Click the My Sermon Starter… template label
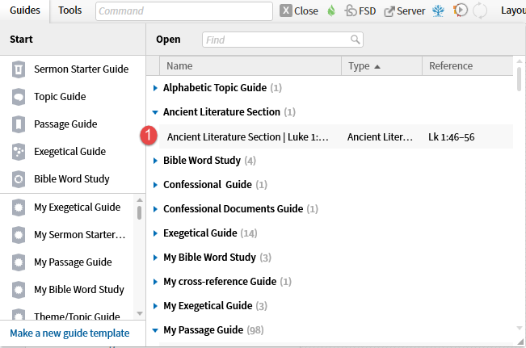The width and height of the screenshot is (526, 348). pyautogui.click(x=80, y=235)
